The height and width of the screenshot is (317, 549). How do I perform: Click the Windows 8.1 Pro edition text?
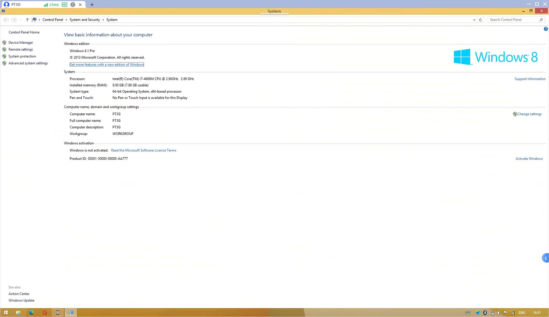(x=82, y=51)
